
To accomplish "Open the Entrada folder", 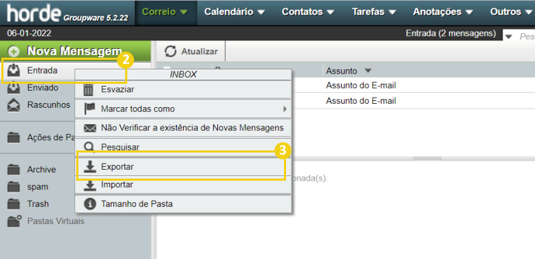I will 43,71.
